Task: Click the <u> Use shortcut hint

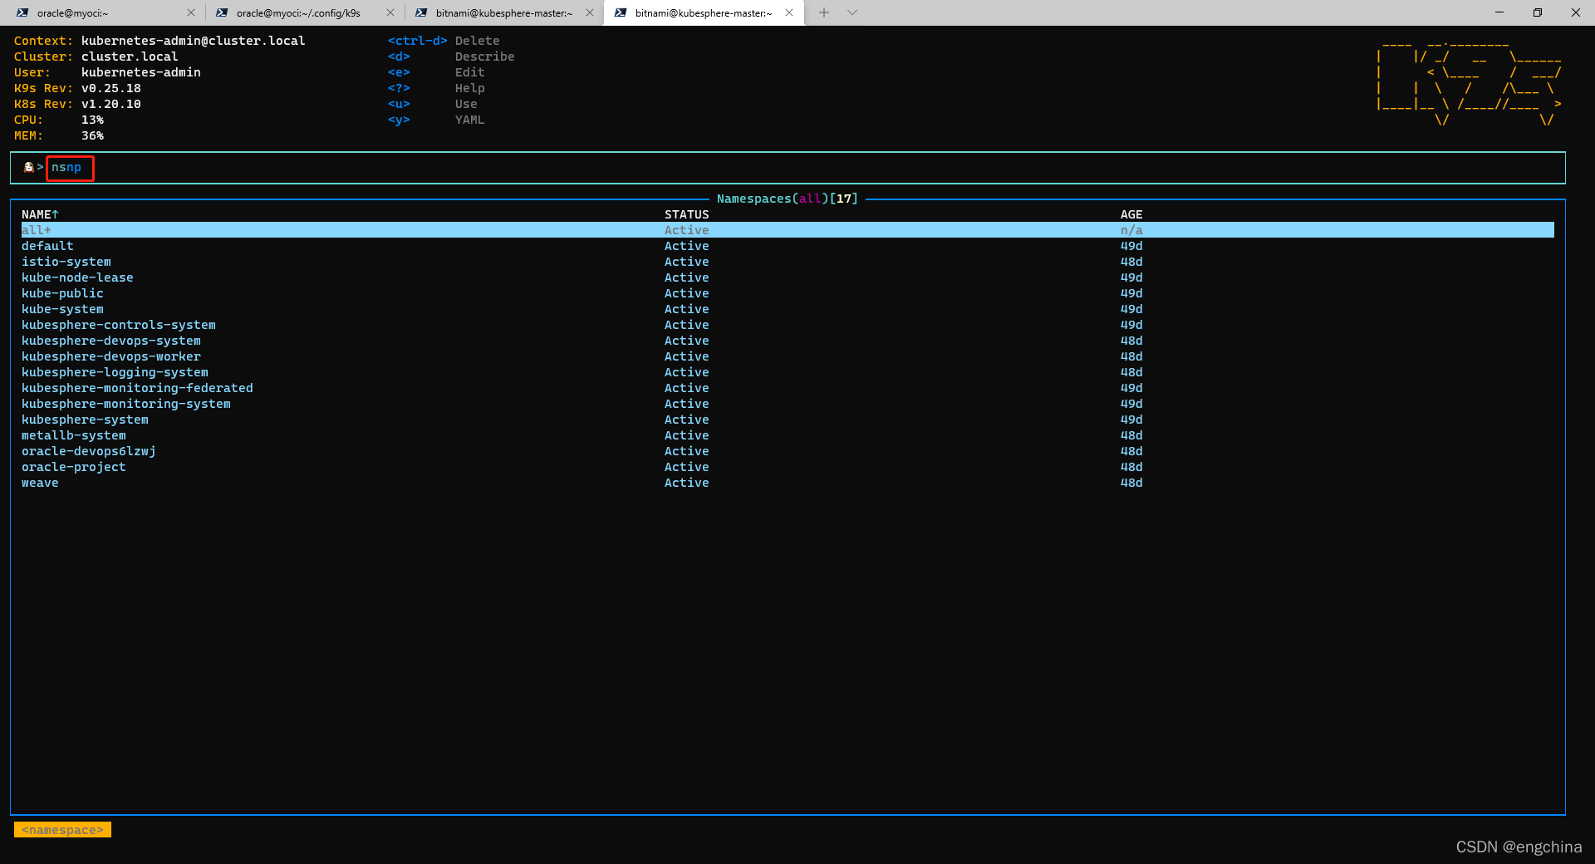Action: [x=432, y=104]
